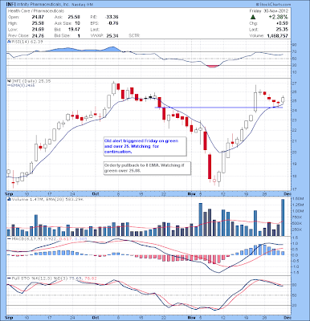310x321 pixels.
Task: Click the P/E value -33.36
Action: coord(112,17)
